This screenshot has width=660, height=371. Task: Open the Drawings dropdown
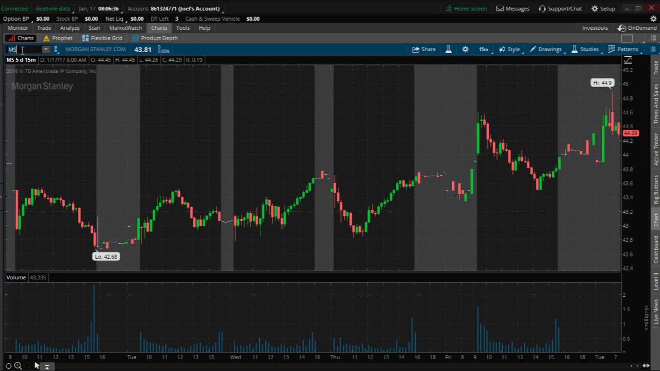coord(546,49)
